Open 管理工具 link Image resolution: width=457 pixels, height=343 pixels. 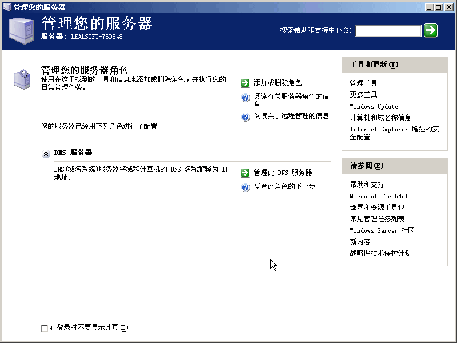(x=363, y=83)
